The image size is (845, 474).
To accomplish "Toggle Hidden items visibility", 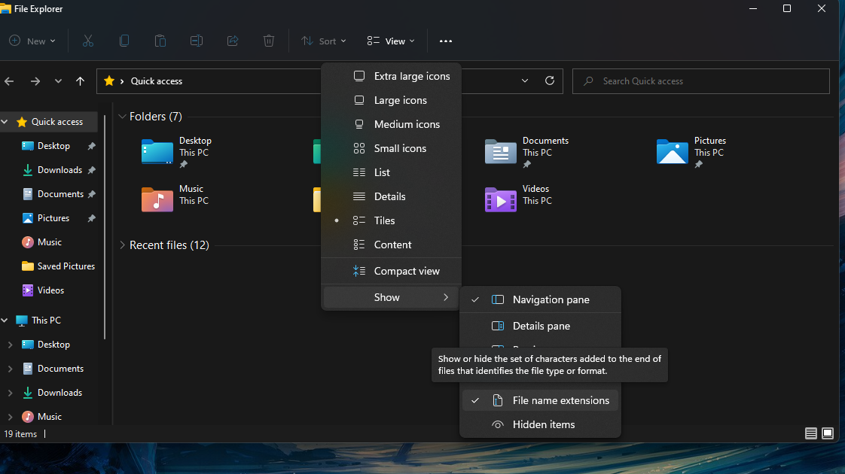I will click(x=540, y=424).
